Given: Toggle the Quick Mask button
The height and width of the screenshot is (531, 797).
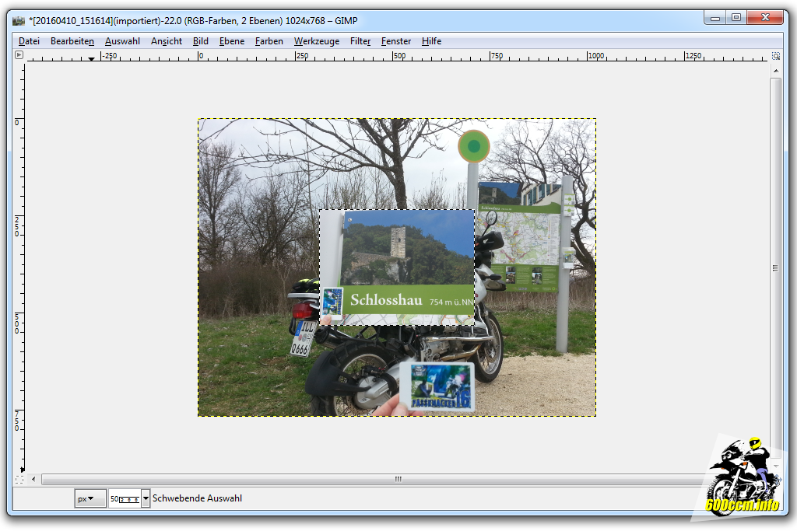Looking at the screenshot, I should (19, 480).
